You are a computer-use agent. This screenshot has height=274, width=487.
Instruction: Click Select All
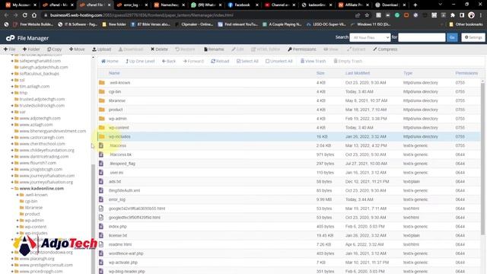tap(247, 61)
